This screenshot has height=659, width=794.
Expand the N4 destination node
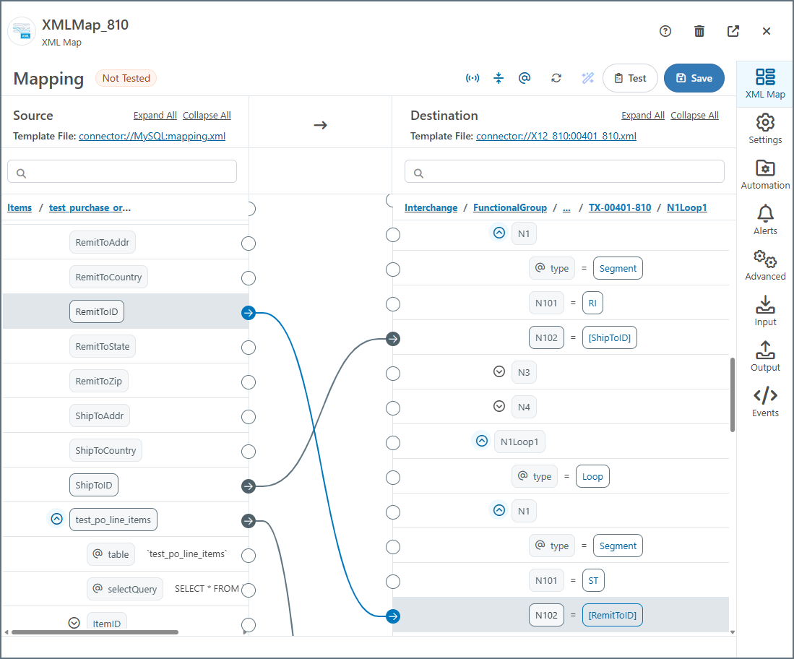click(x=499, y=407)
